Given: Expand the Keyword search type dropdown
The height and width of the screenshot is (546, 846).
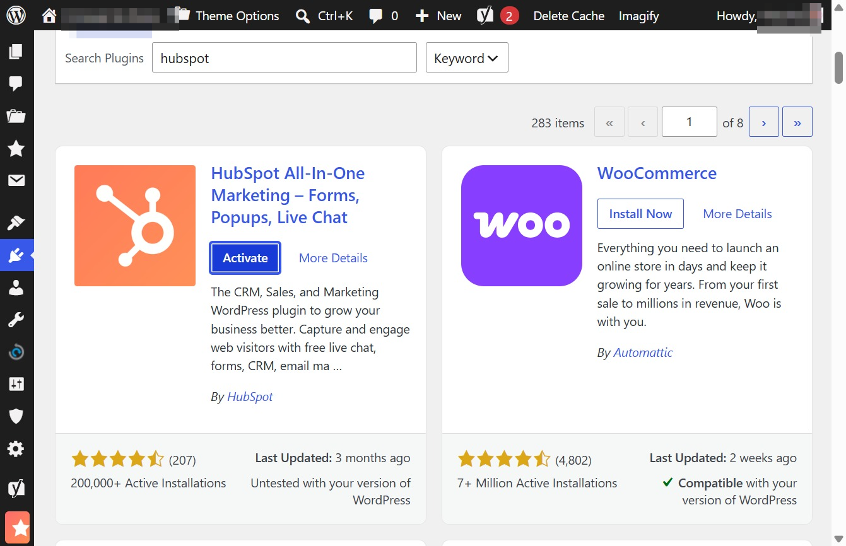Looking at the screenshot, I should [x=467, y=58].
